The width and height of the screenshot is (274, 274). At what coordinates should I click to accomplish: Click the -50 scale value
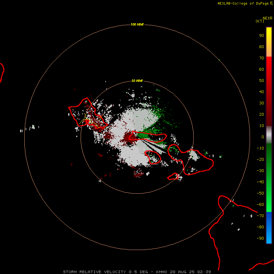260,193
